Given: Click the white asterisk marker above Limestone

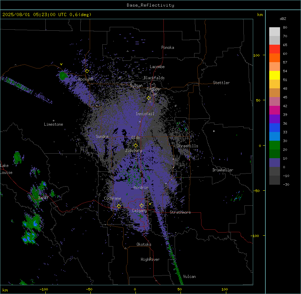Looking at the screenshot, I should click(x=53, y=121).
